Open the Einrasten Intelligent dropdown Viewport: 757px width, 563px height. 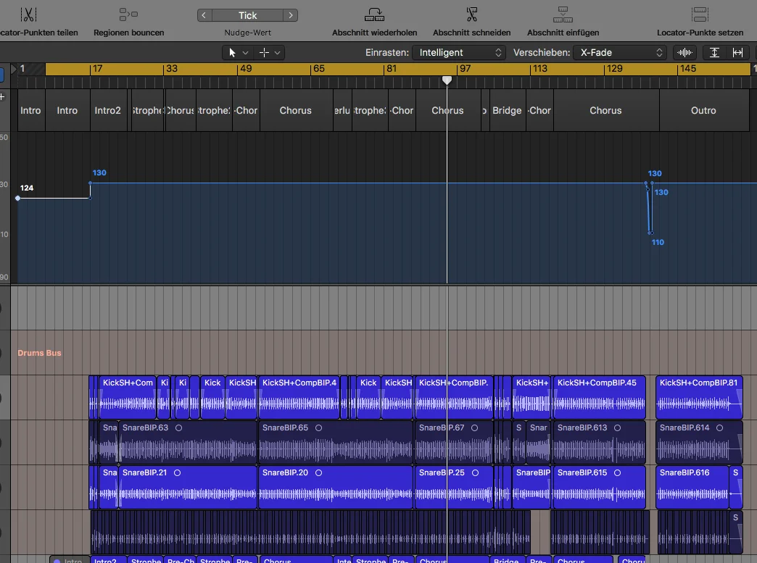(x=459, y=53)
